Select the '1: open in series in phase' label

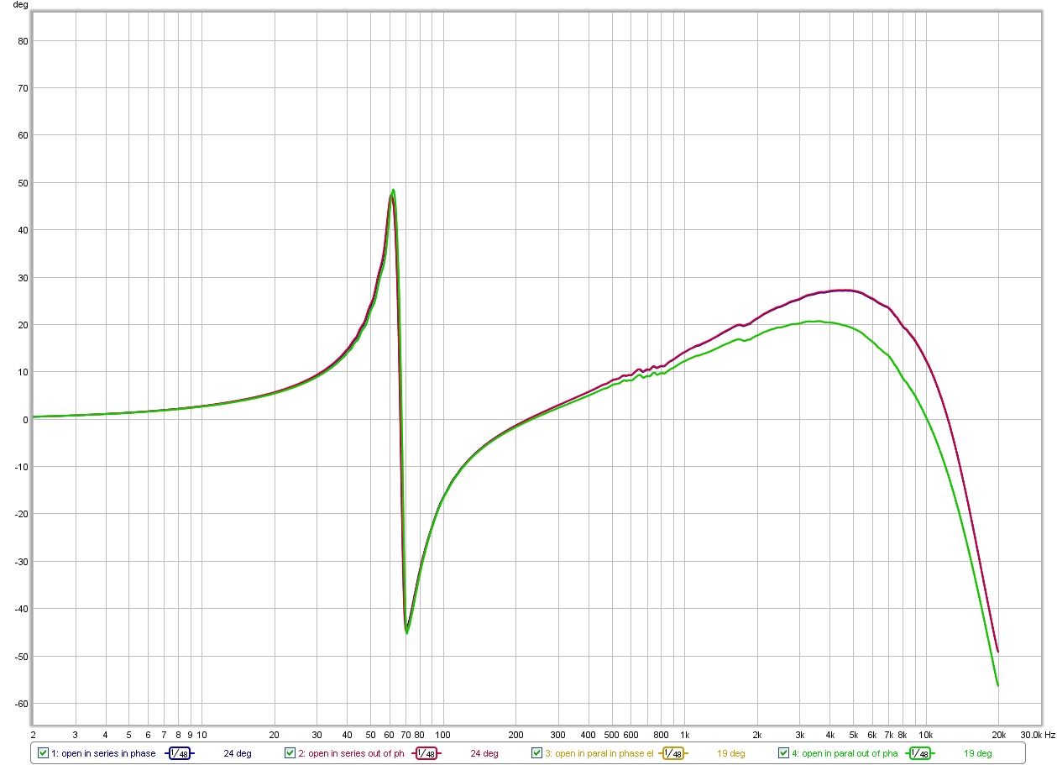104,753
